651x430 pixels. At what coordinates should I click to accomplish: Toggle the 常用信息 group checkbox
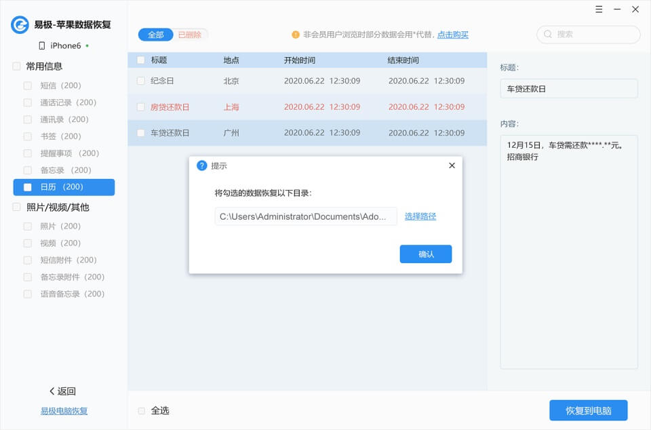pyautogui.click(x=16, y=66)
